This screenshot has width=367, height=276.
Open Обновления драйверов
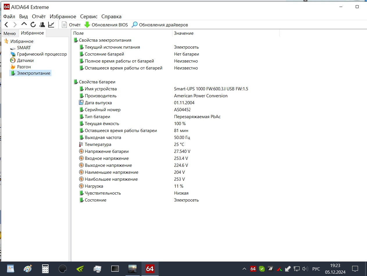point(160,25)
